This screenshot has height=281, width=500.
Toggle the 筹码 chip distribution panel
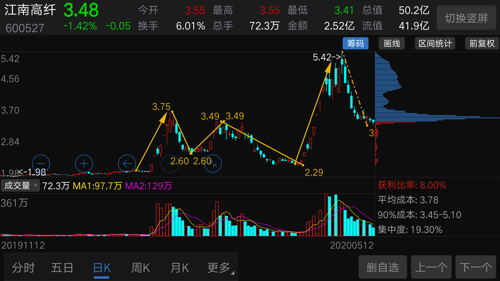click(355, 43)
